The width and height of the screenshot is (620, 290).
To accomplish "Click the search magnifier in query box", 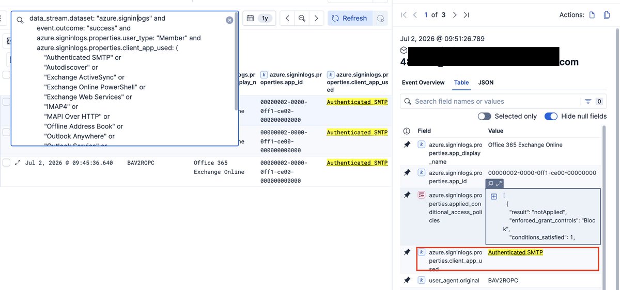I will [20, 20].
